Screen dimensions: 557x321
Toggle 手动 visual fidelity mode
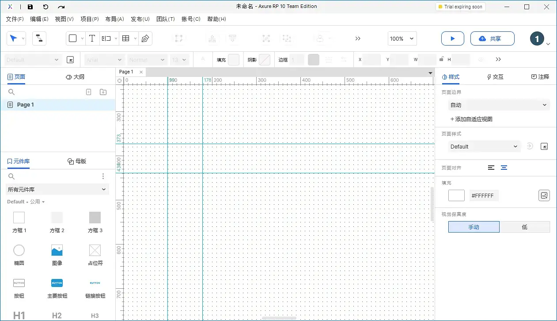coord(474,226)
